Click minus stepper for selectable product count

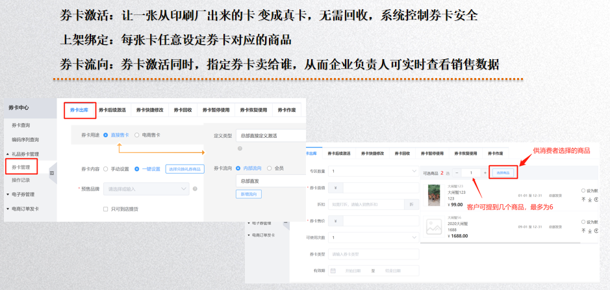(x=457, y=173)
